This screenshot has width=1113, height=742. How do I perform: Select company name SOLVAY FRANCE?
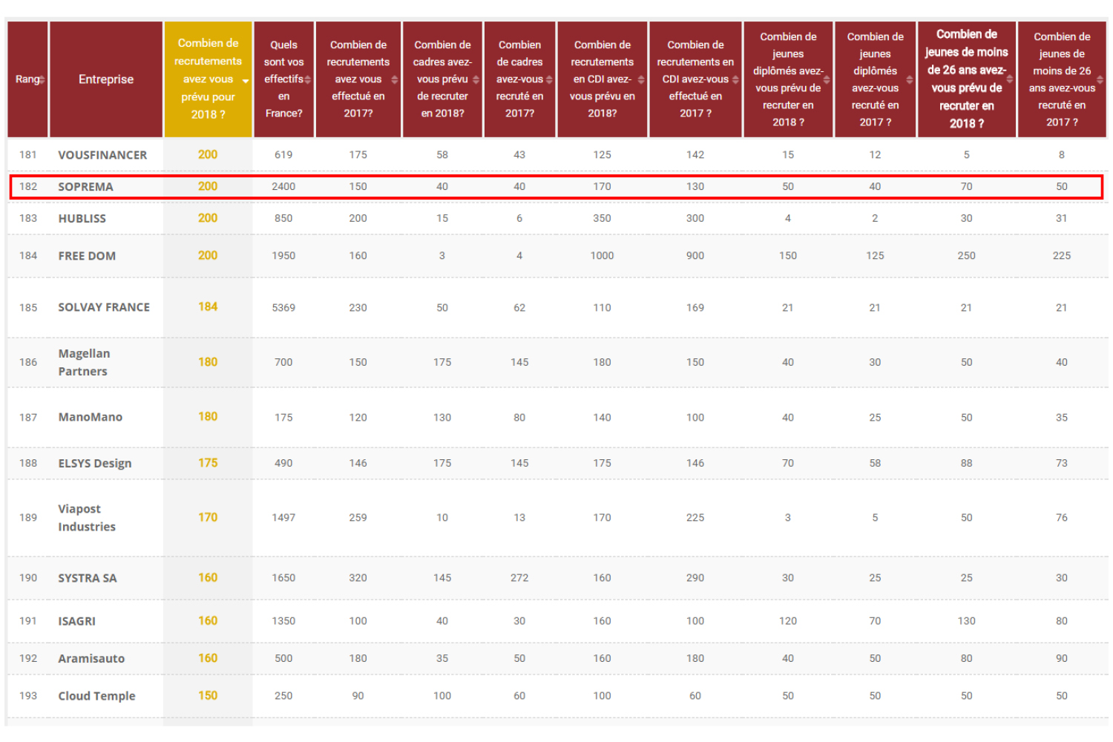coord(104,307)
